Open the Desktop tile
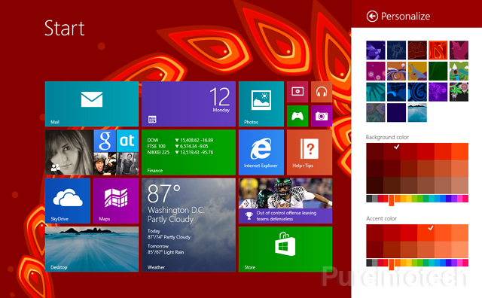This screenshot has height=298, width=482. 92,249
